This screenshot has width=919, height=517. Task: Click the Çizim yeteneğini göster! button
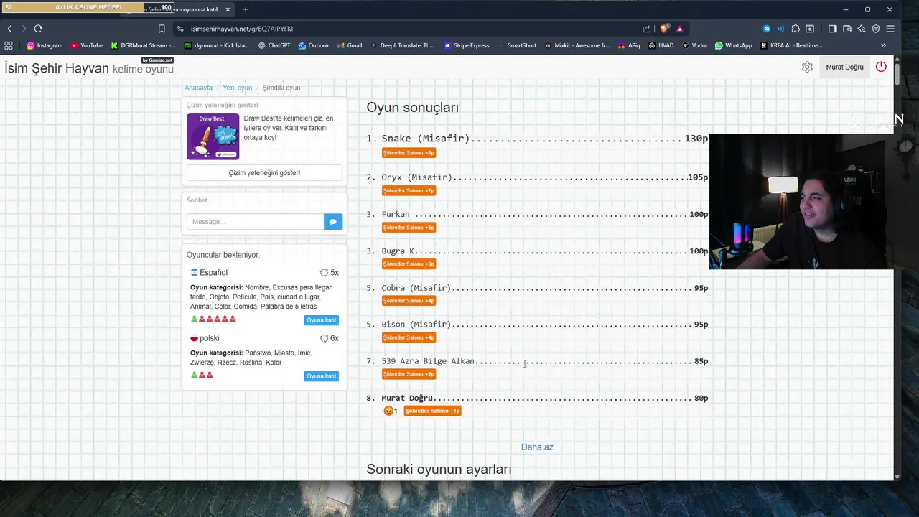coord(264,173)
